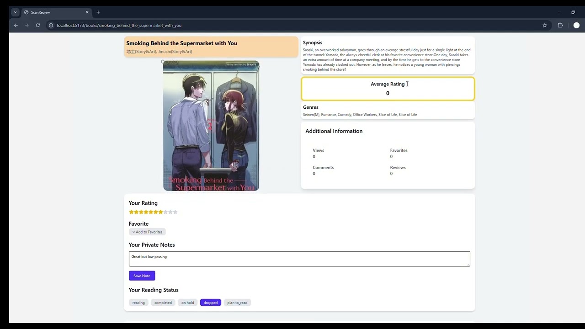The width and height of the screenshot is (585, 329).
Task: Set your rating to the sixth star
Action: pos(155,212)
